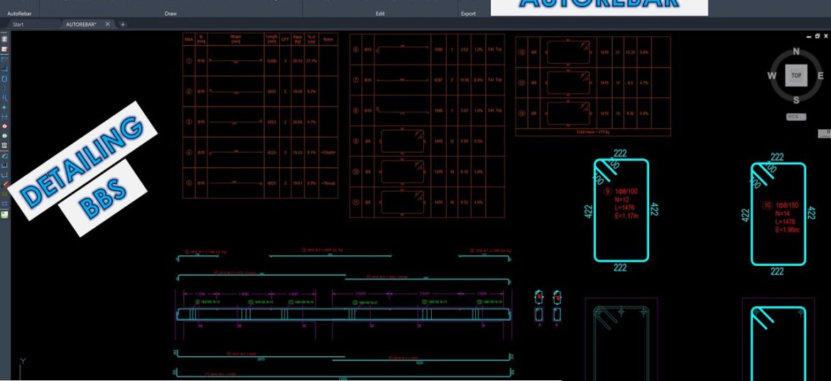Click the E compass letter on ViewCube

[x=820, y=76]
